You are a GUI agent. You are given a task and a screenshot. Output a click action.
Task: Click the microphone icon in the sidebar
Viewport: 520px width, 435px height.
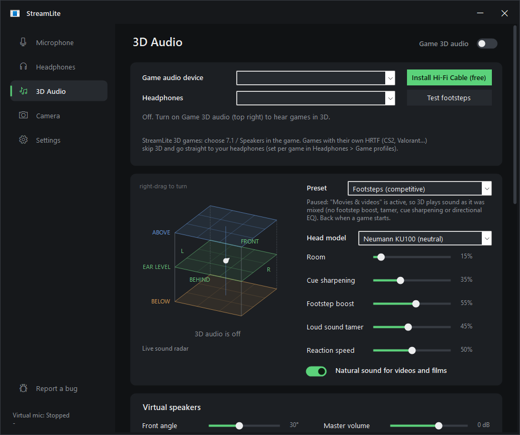coord(23,42)
